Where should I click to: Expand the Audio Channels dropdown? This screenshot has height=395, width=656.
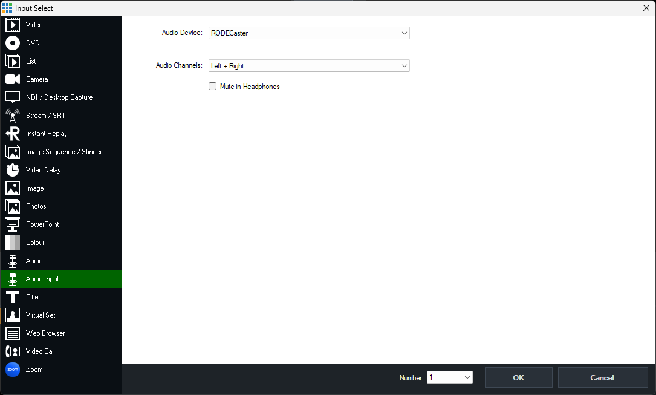pyautogui.click(x=309, y=66)
